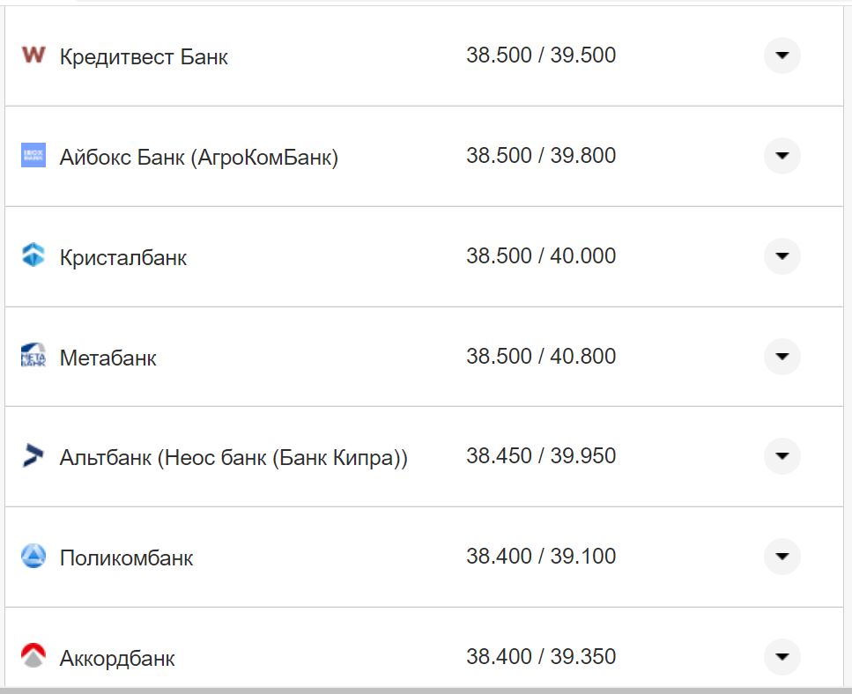The image size is (852, 694).
Task: Expand the Аккордбанк row arrow
Action: (x=781, y=656)
